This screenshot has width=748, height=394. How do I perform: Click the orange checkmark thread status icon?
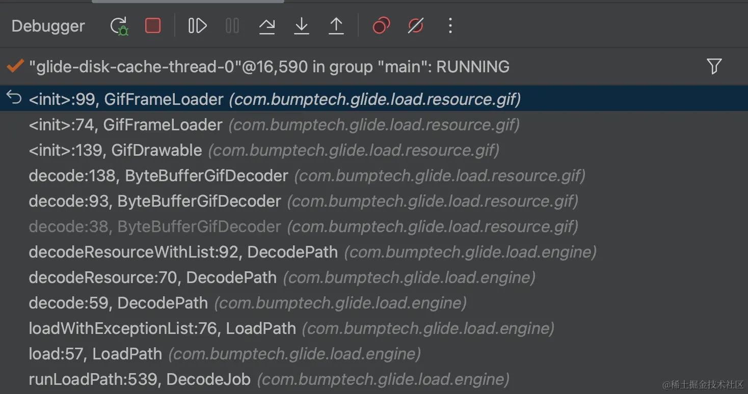pyautogui.click(x=15, y=66)
